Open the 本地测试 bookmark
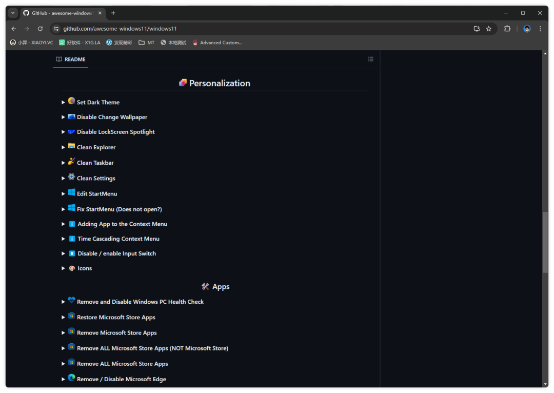This screenshot has height=393, width=554. tap(173, 43)
